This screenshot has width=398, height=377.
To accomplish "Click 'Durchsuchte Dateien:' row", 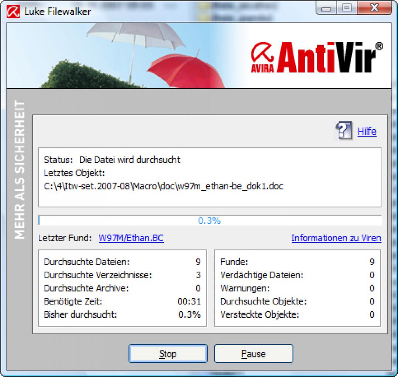I will pos(122,262).
